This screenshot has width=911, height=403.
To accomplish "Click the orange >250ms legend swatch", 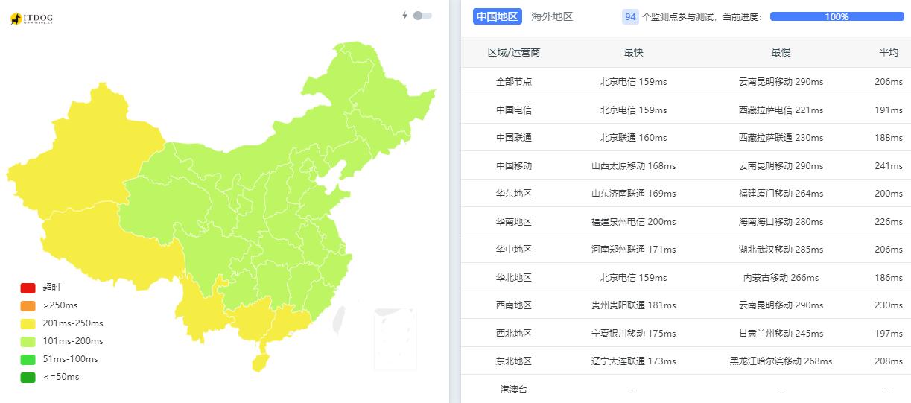I will pos(28,305).
